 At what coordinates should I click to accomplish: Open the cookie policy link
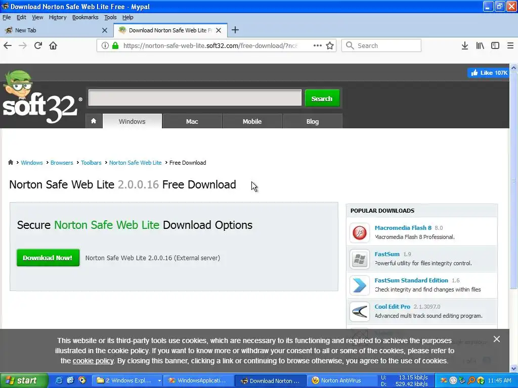pos(93,361)
